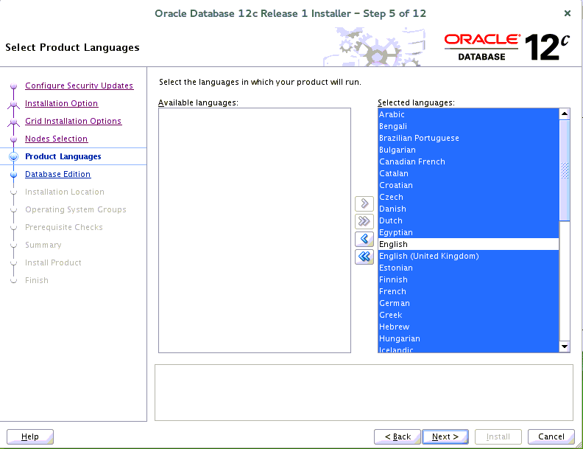This screenshot has width=583, height=449.
Task: Open the Configure Security Updates step
Action: pyautogui.click(x=79, y=86)
